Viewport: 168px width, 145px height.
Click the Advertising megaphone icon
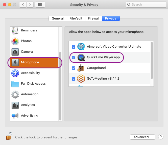coord(15,116)
